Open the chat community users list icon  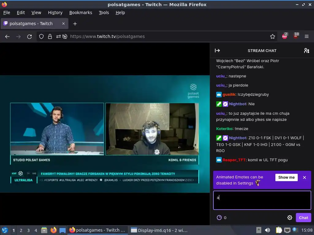point(306,50)
